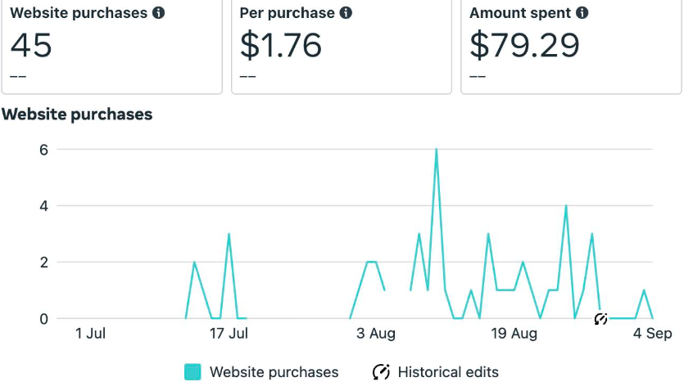This screenshot has height=382, width=693.
Task: Click the Amount spent info icon
Action: (x=582, y=13)
